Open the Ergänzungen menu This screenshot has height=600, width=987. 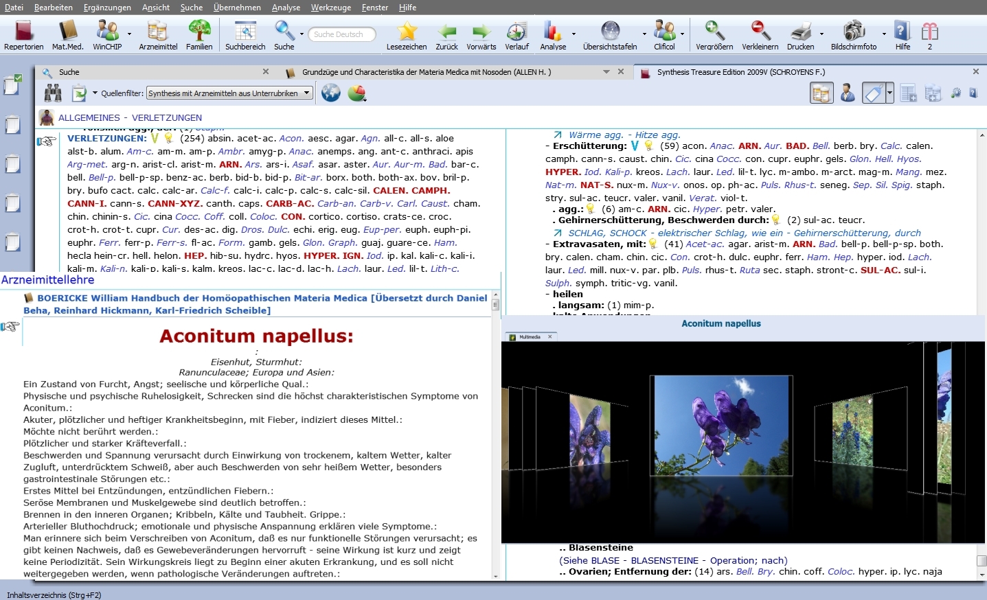(x=107, y=8)
